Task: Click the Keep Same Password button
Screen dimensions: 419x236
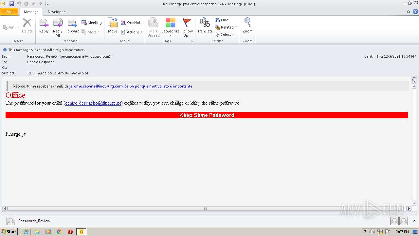Action: point(207,115)
